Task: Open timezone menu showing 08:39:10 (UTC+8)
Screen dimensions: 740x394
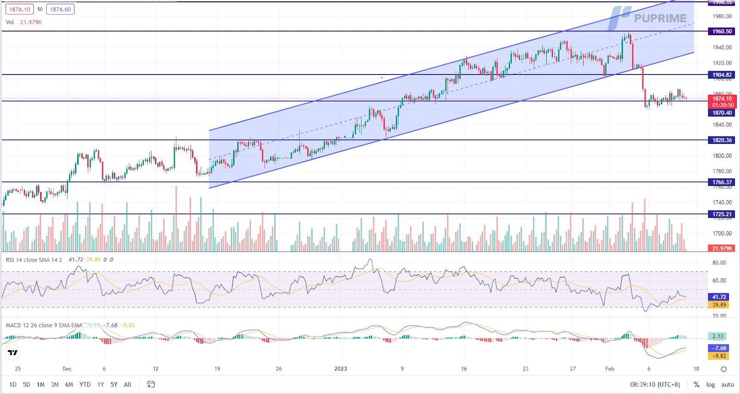Action: pyautogui.click(x=655, y=384)
